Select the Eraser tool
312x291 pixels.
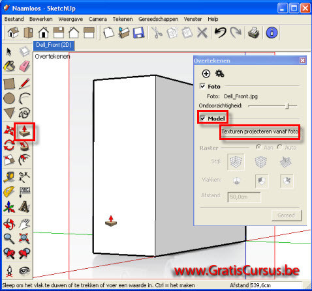click(24, 66)
